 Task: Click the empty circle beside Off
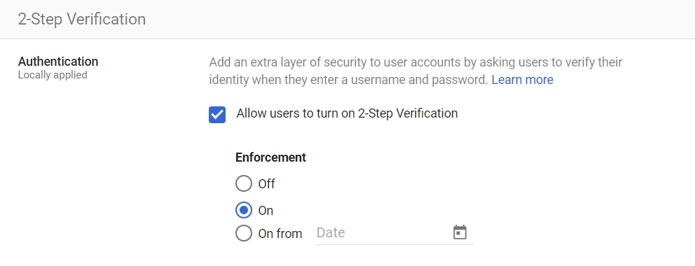point(244,183)
